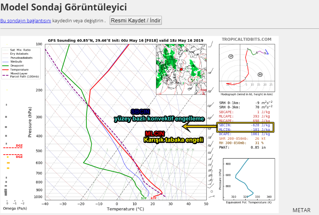Select the yellow arrow pointing from SBCIN box

point(199,127)
